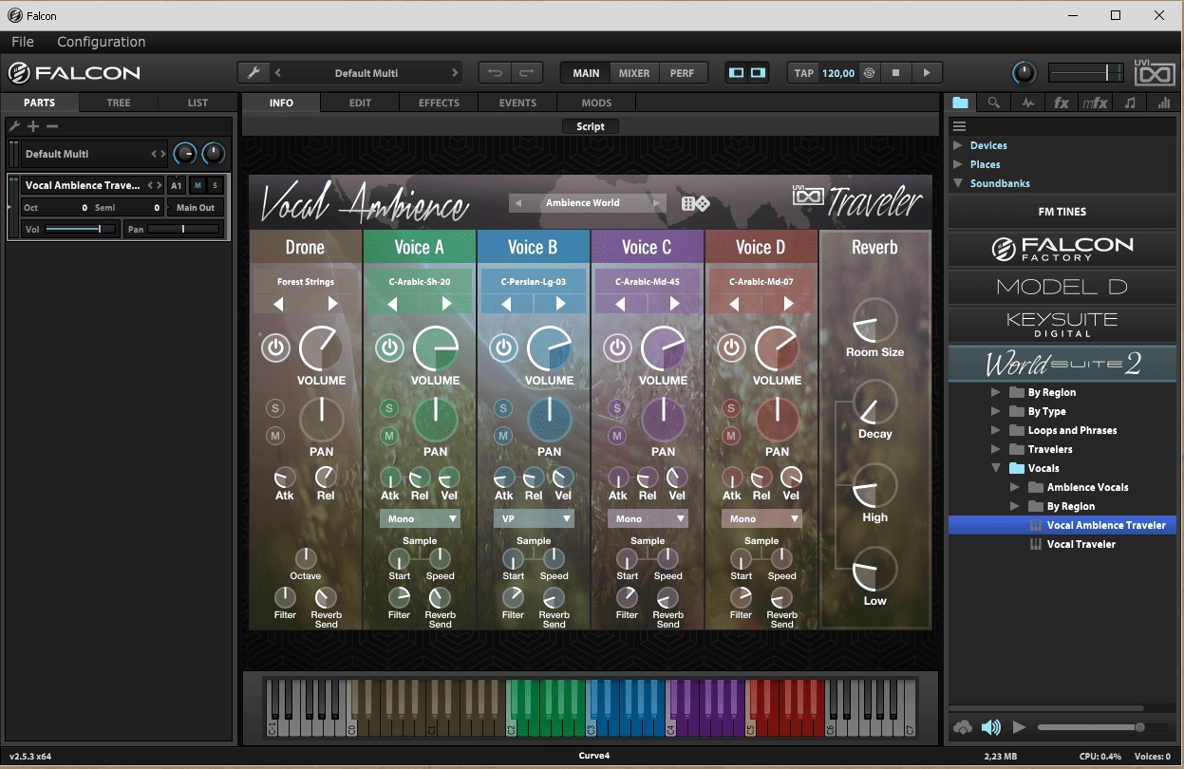Select next Voice D sample with right arrow

point(788,304)
